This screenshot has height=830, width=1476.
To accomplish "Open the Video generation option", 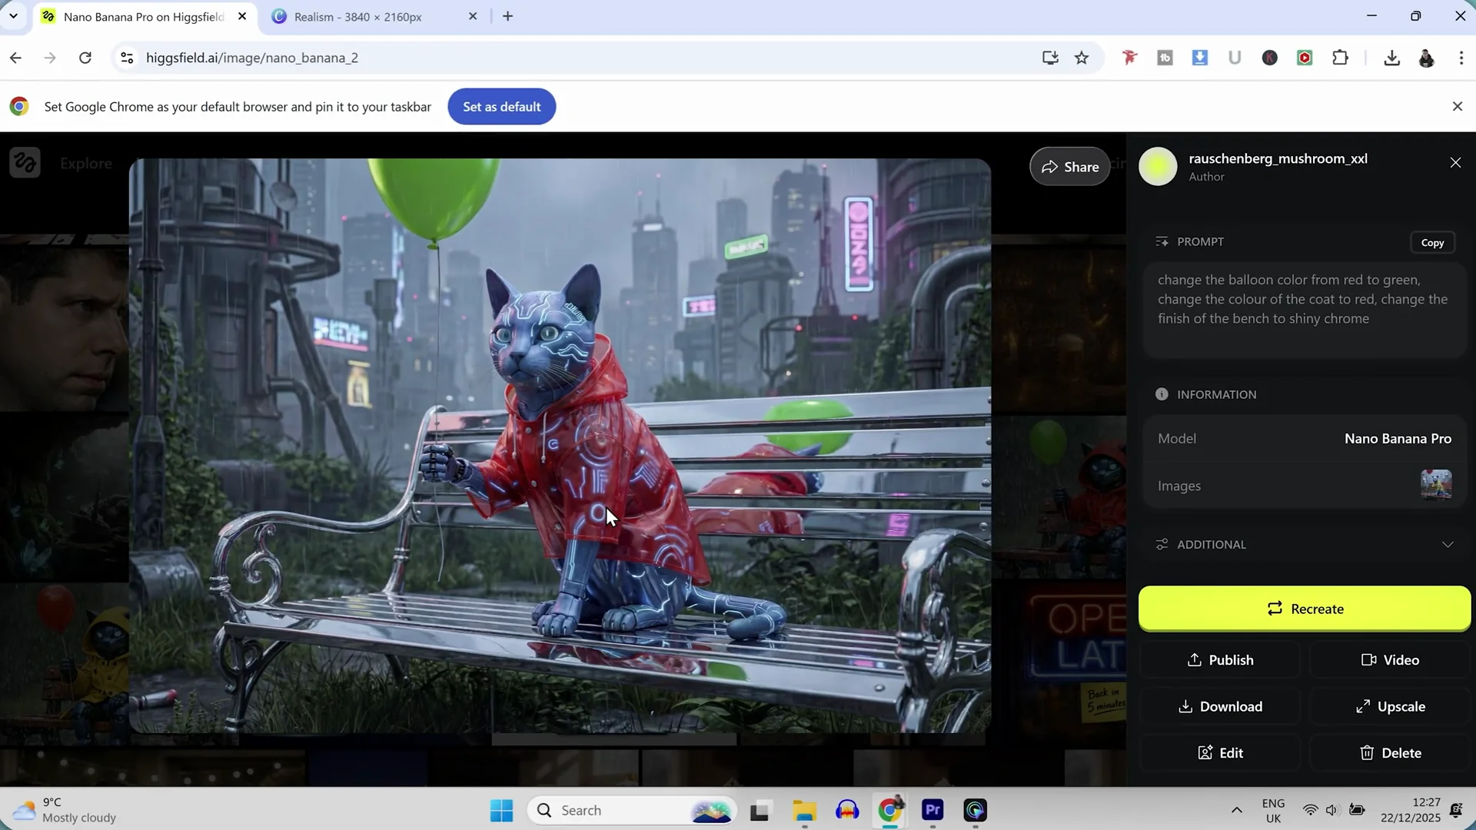I will [x=1388, y=659].
